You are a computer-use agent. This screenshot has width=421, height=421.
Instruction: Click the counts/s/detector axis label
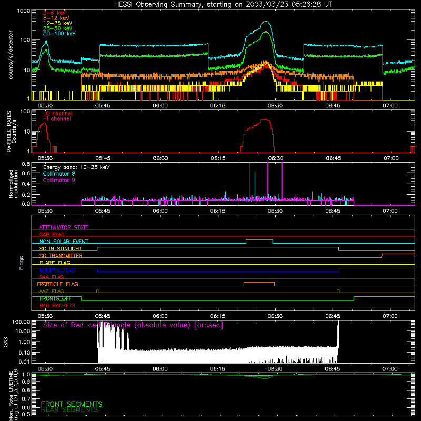[11, 55]
